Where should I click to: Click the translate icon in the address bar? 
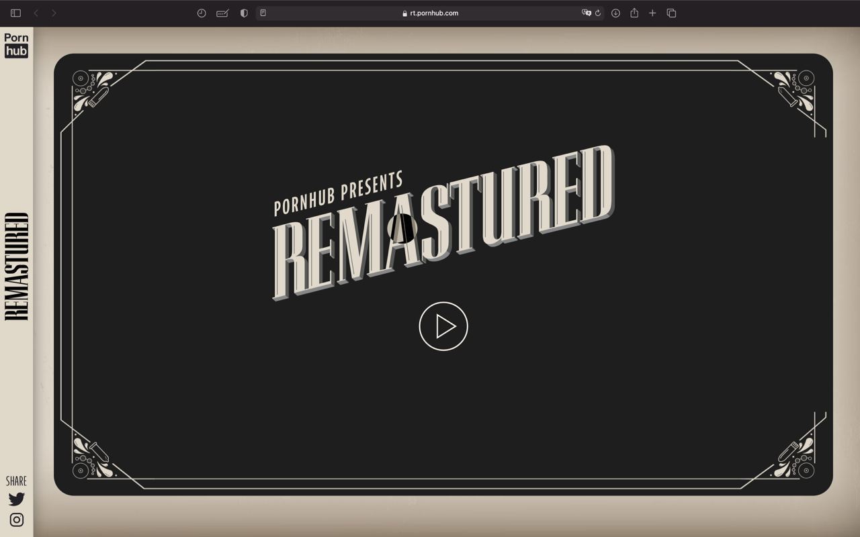click(x=587, y=13)
